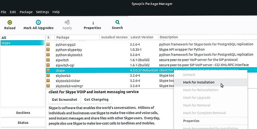
Task: Select the skytools3-ticker package name
Action: coord(68,81)
